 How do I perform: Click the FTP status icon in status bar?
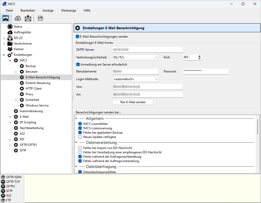pos(3,200)
